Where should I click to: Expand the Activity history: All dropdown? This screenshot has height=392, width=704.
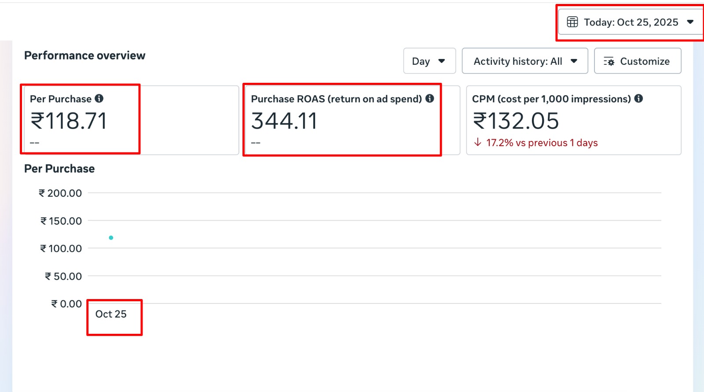[x=524, y=61]
